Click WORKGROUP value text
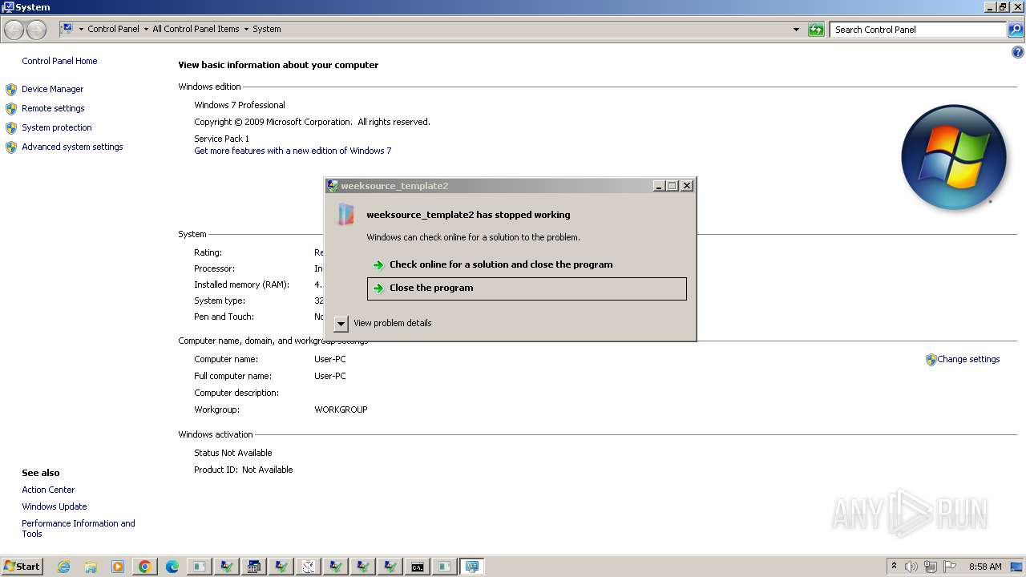 coord(341,410)
